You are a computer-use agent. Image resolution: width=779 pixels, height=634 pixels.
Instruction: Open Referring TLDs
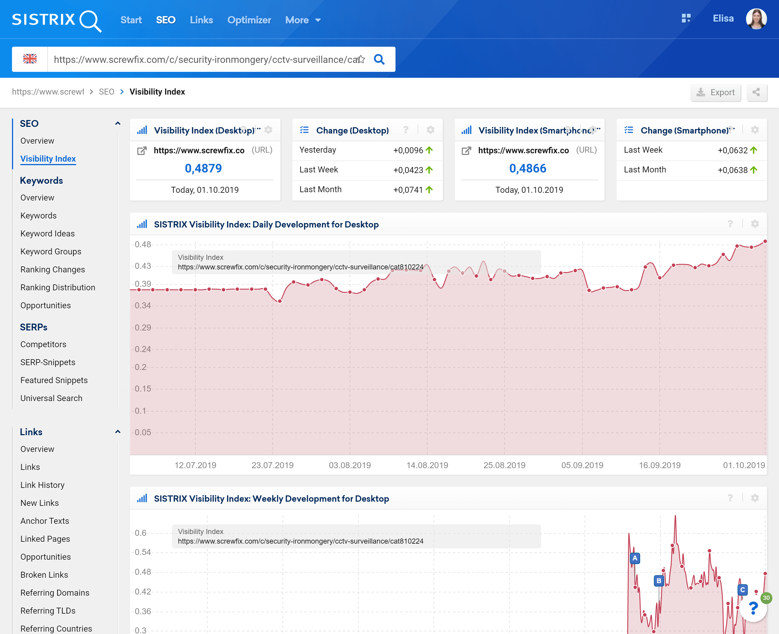tap(48, 611)
